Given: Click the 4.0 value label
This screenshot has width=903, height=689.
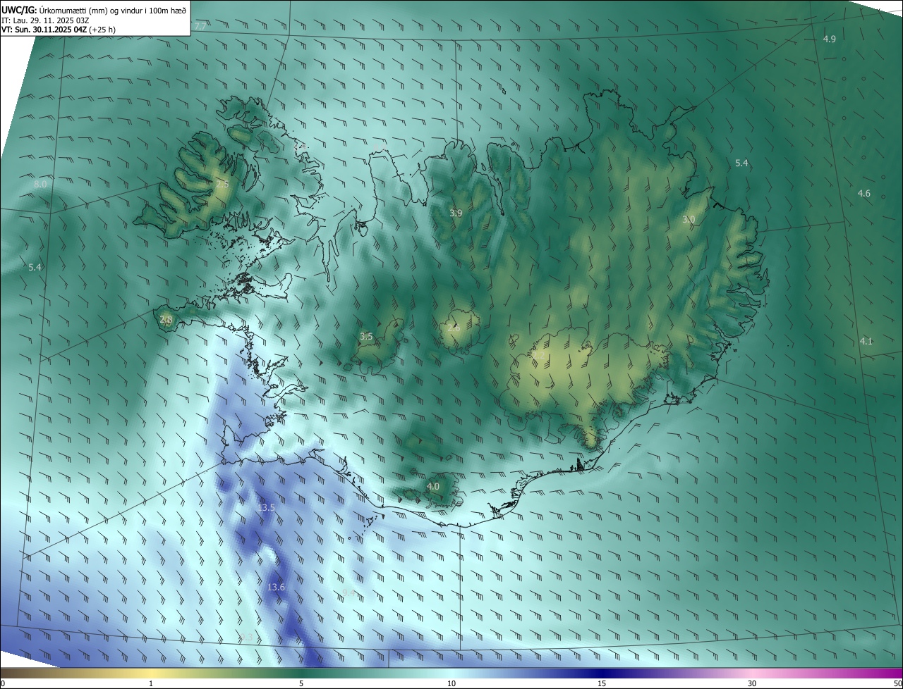Looking at the screenshot, I should [433, 486].
